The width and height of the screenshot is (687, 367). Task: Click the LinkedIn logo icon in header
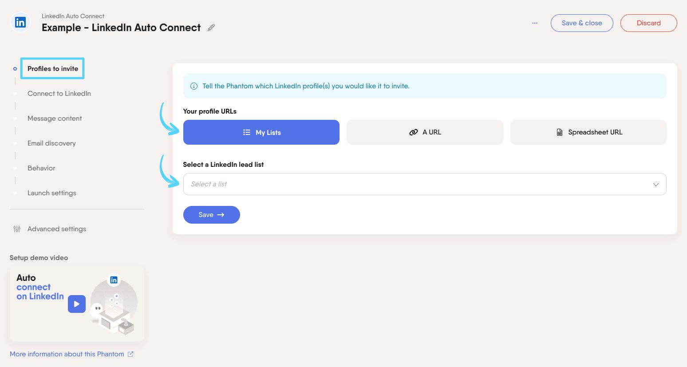(x=20, y=22)
